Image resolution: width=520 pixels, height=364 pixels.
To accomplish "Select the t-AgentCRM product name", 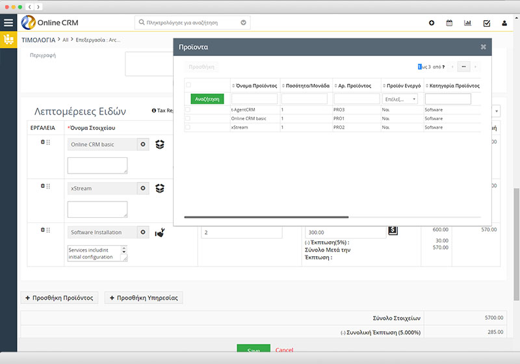I will point(243,110).
